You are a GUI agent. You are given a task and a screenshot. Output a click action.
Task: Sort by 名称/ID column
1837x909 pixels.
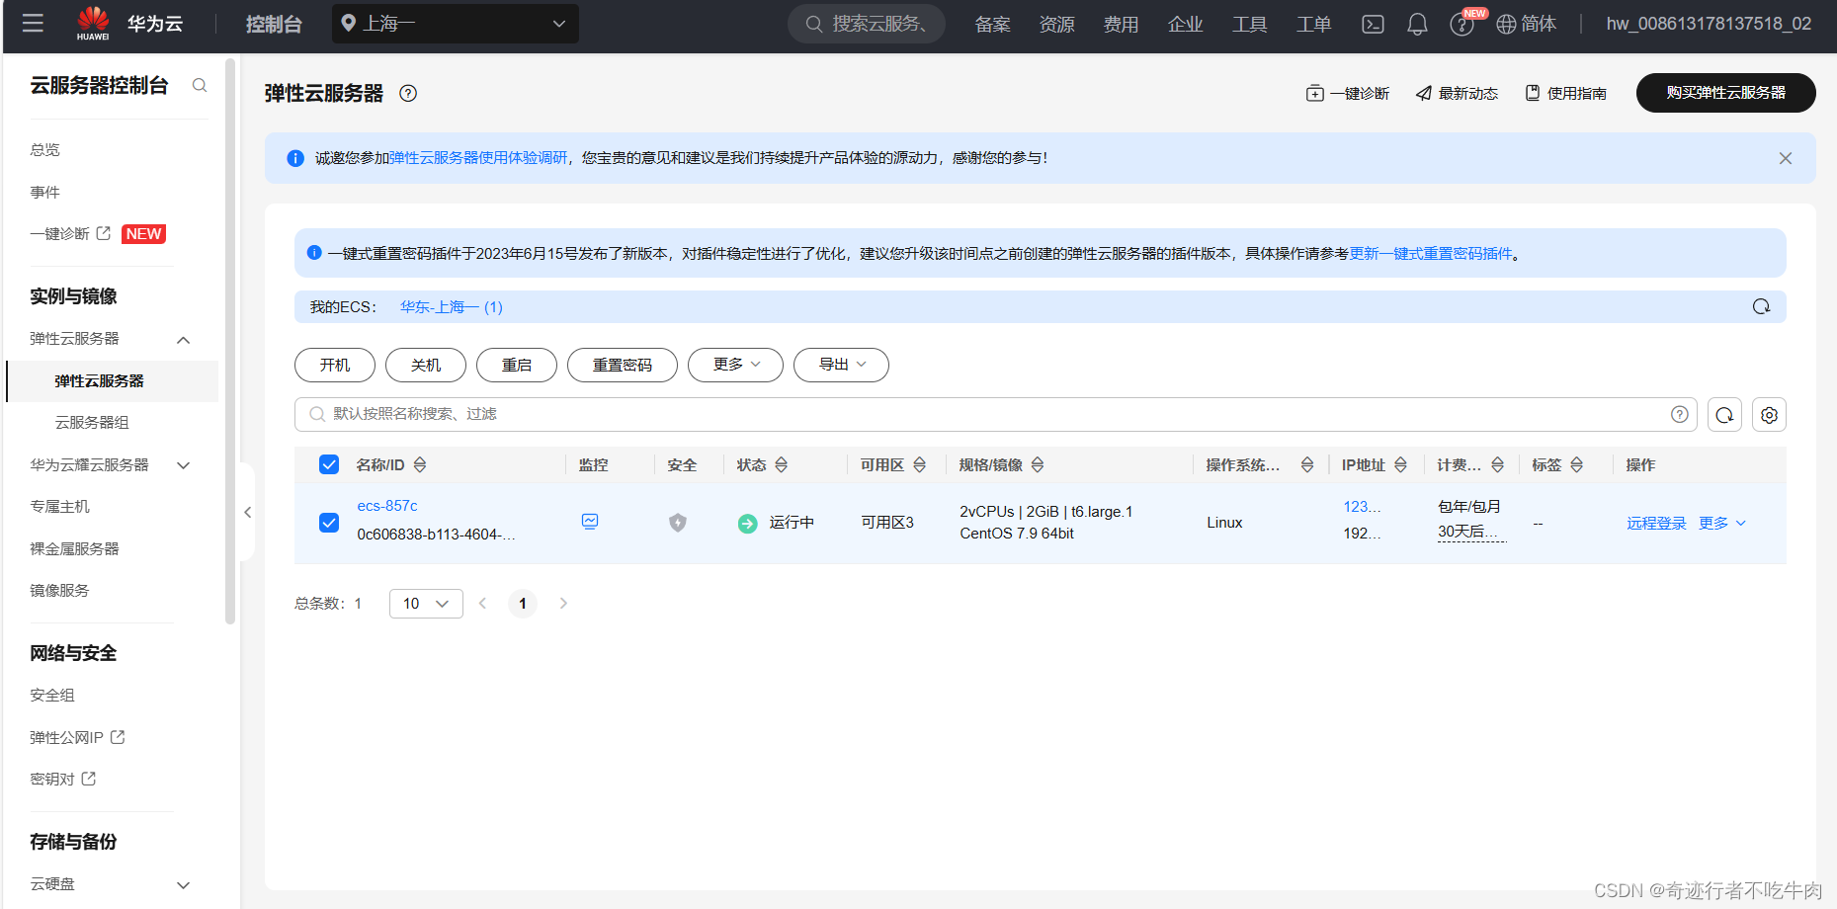[x=420, y=464]
